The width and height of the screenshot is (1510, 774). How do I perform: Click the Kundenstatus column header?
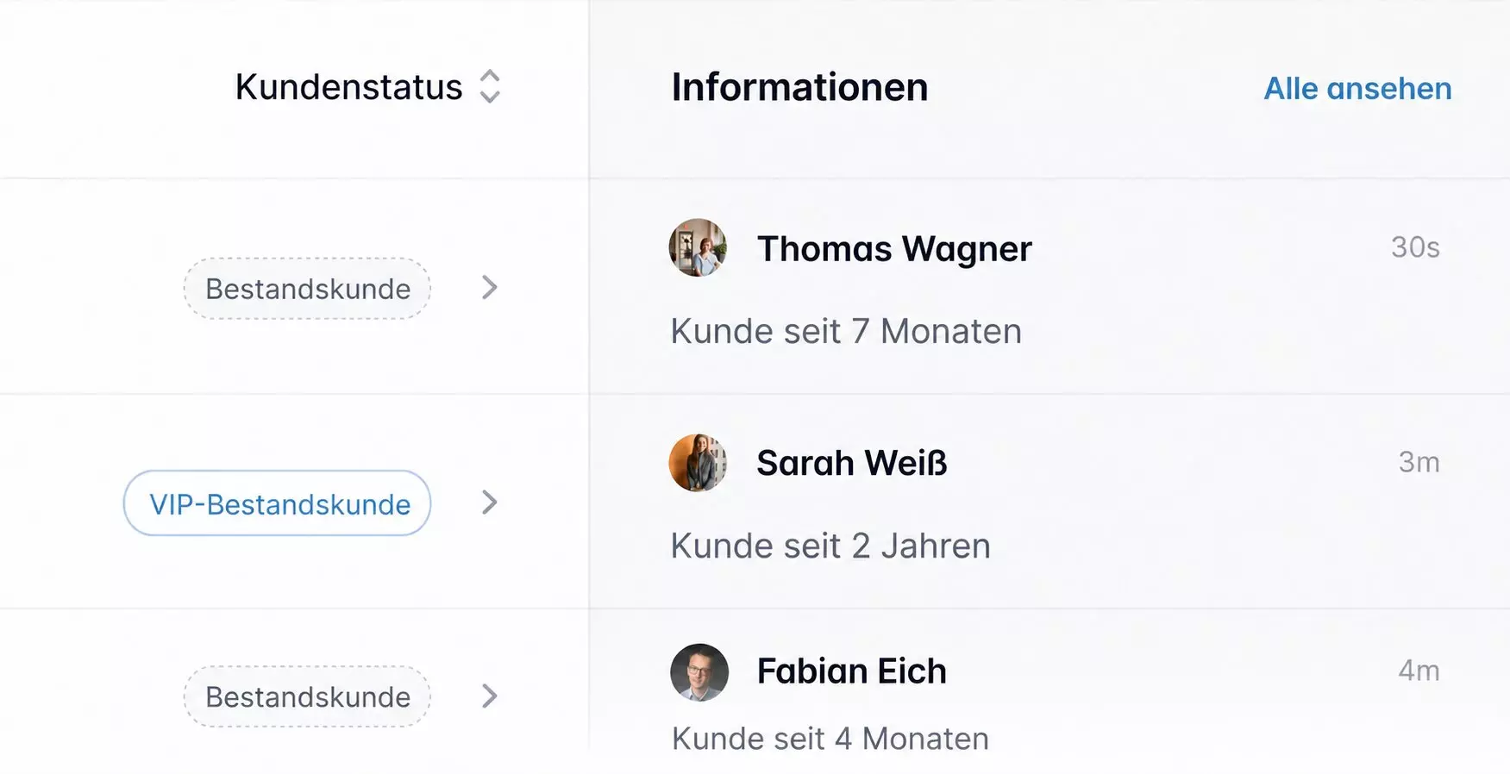pos(348,87)
